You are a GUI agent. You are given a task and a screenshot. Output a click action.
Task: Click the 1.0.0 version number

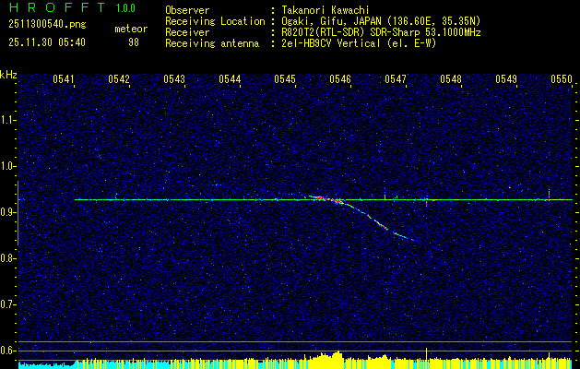[128, 9]
